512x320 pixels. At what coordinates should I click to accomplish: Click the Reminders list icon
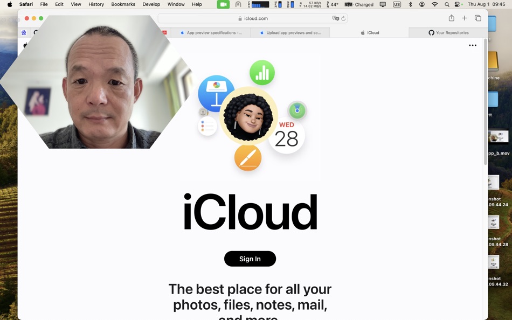(207, 127)
